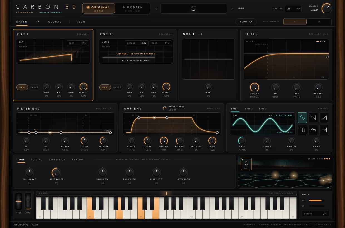Switch to the Global tab
The height and width of the screenshot is (228, 345).
(55, 22)
